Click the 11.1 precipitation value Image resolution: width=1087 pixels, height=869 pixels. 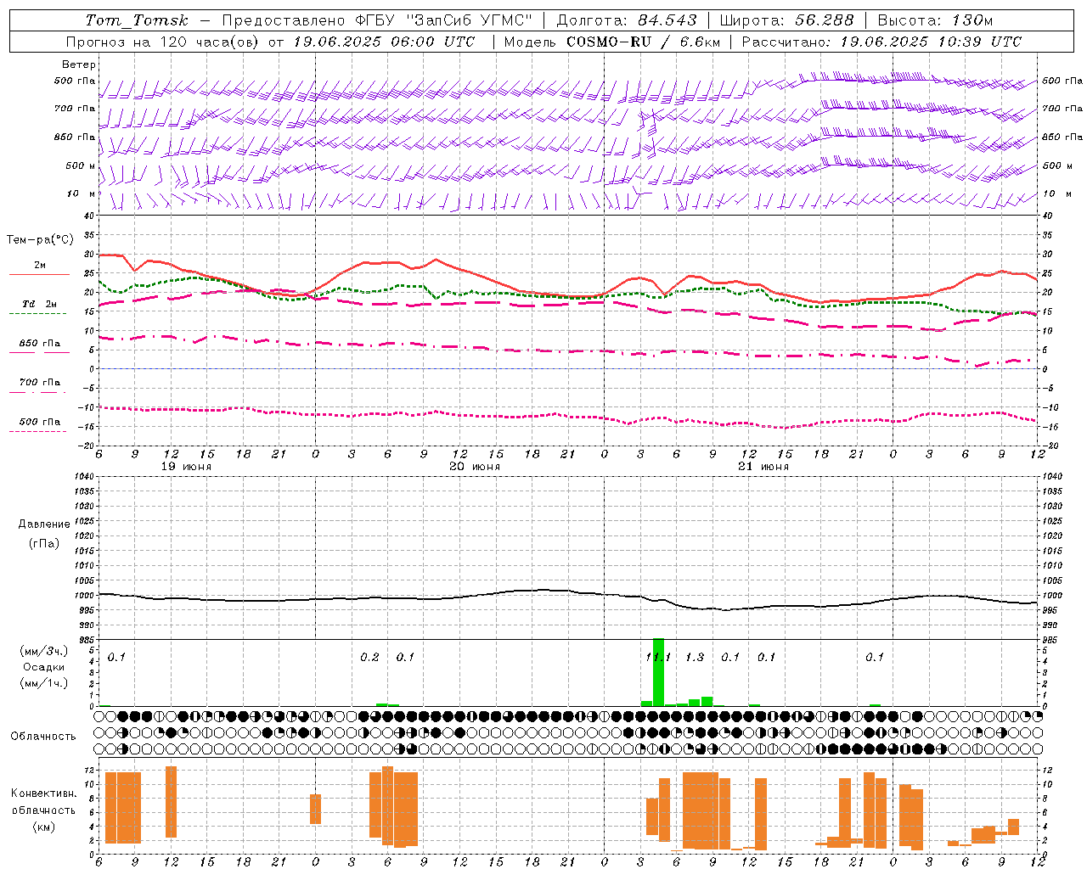coord(658,657)
